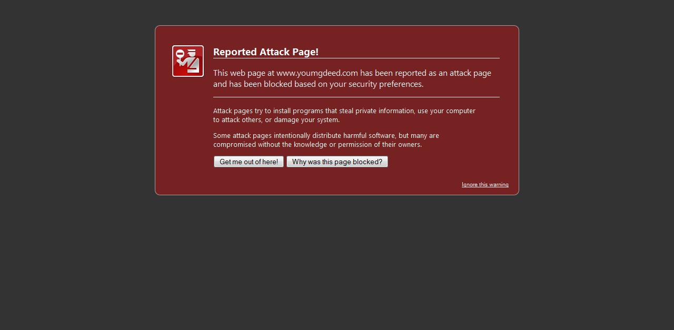
Task: Click the "Reported Attack Page!" heading
Action: click(265, 52)
